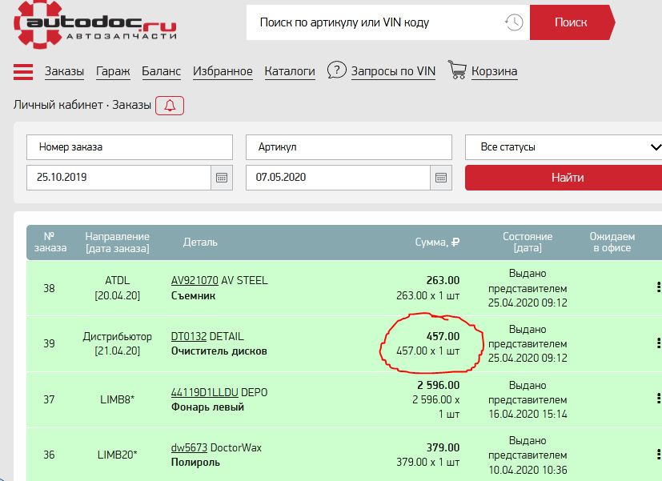
Task: Open options menu for order 36
Action: tap(658, 455)
